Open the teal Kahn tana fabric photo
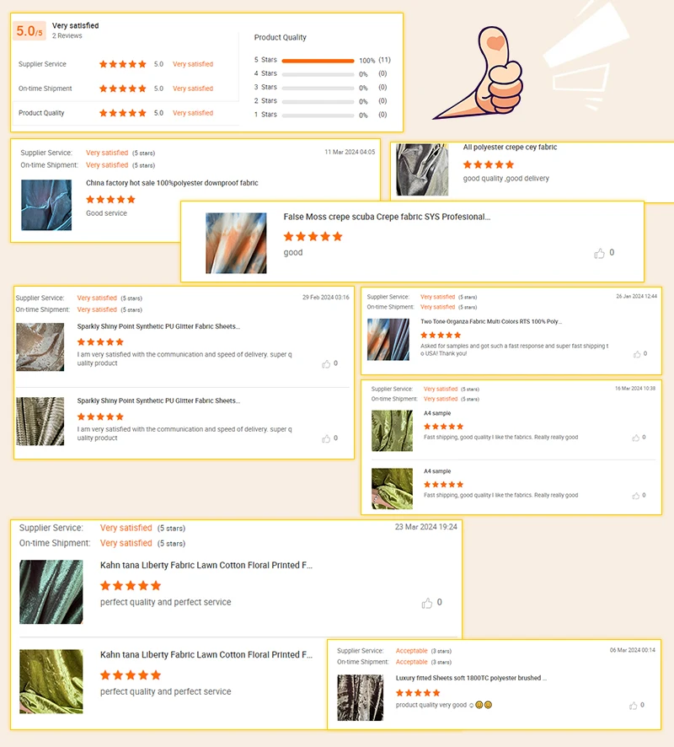This screenshot has width=674, height=747. 51,592
